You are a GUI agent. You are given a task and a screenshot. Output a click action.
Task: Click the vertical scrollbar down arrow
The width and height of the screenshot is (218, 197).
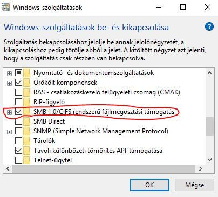pos(209,159)
